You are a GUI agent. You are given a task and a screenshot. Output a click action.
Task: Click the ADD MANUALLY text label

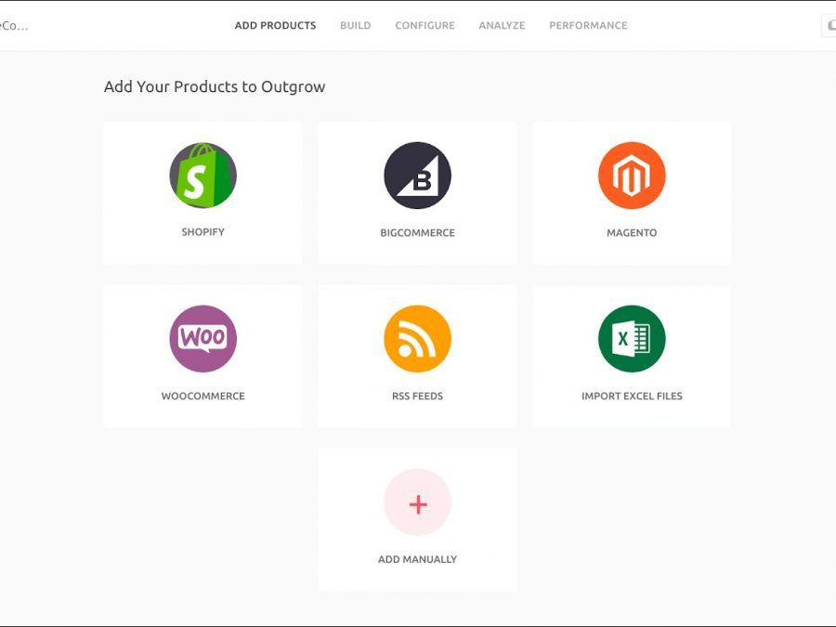[x=417, y=560]
